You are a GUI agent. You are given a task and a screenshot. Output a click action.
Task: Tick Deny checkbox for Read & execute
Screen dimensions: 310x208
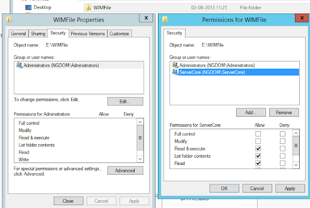pos(282,149)
